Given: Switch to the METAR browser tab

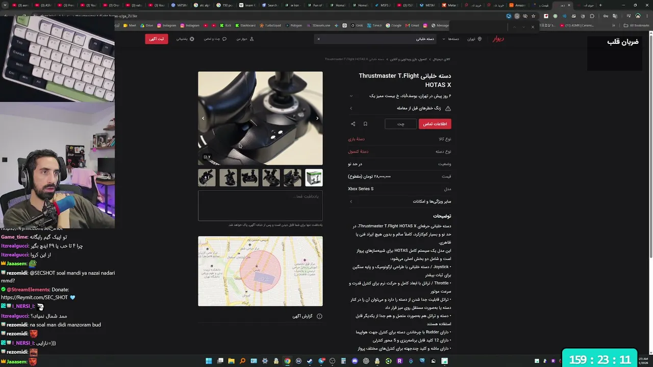Looking at the screenshot, I should pos(428,5).
